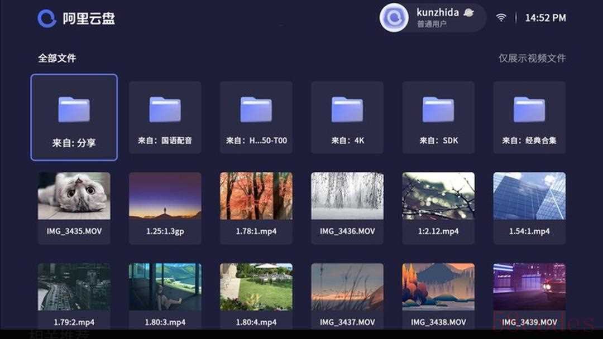Click the IMG_3438.MOV file name

[x=438, y=322]
